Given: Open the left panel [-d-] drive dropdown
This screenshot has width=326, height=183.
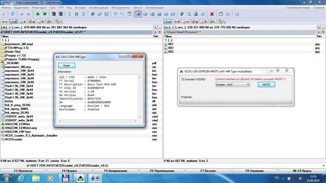Looking at the screenshot, I should pyautogui.click(x=6, y=27).
